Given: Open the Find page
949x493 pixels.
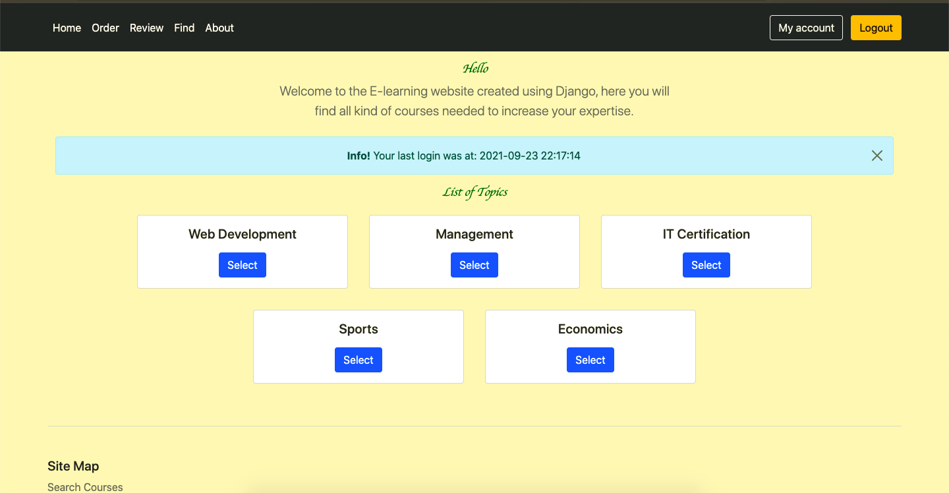Looking at the screenshot, I should pyautogui.click(x=184, y=28).
